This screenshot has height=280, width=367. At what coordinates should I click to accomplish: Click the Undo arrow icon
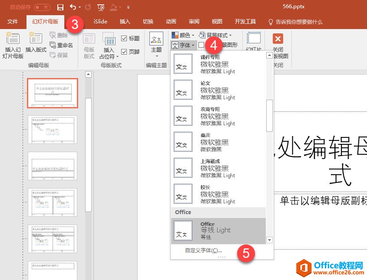pyautogui.click(x=73, y=7)
